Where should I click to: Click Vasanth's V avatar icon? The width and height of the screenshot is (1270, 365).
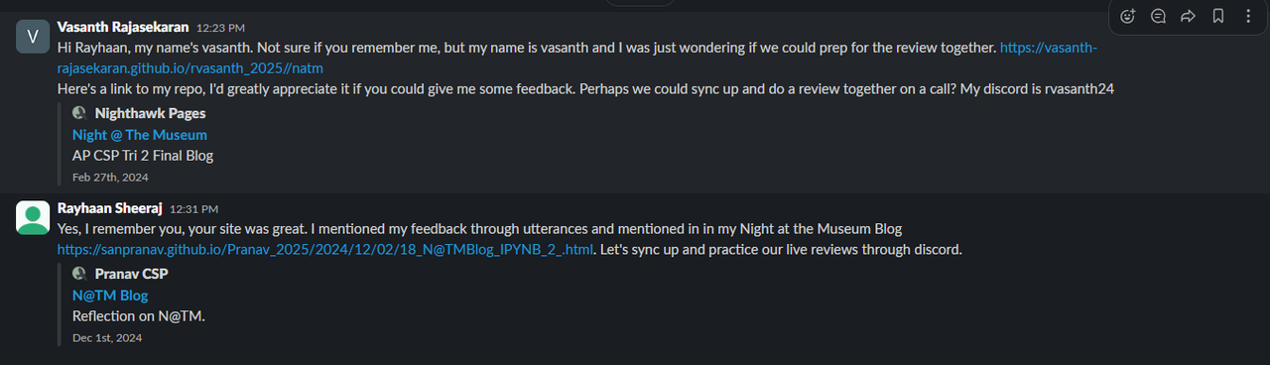[34, 37]
